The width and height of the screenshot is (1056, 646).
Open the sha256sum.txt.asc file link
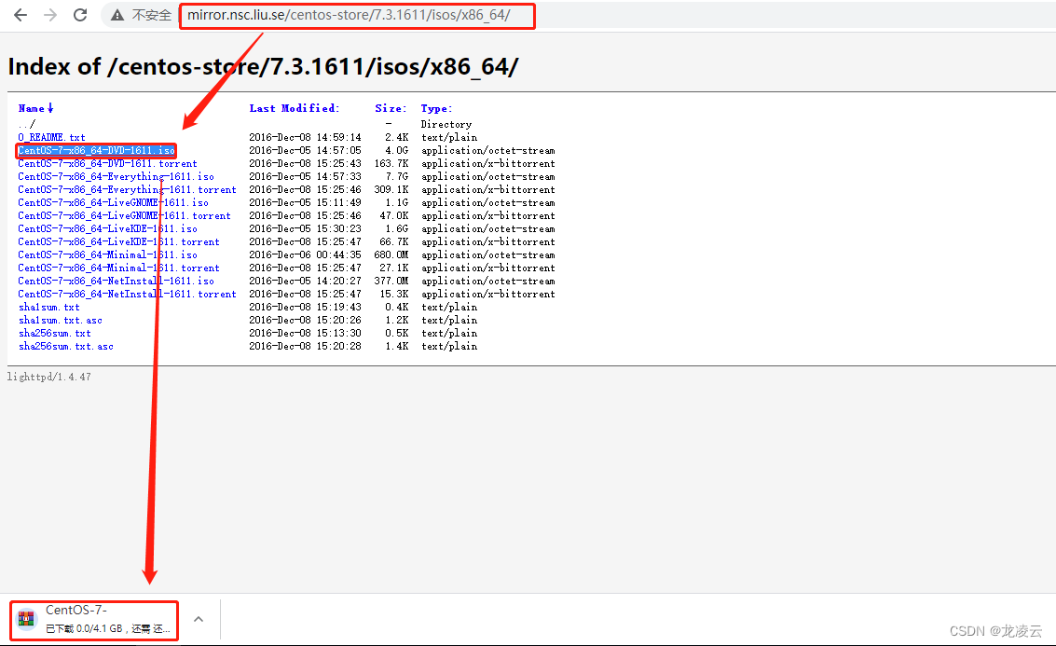point(66,346)
